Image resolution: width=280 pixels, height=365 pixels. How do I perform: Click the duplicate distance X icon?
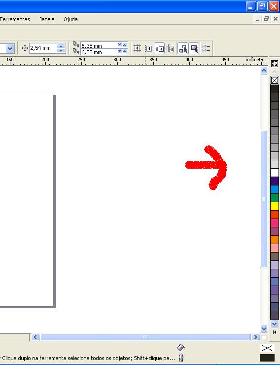point(76,44)
